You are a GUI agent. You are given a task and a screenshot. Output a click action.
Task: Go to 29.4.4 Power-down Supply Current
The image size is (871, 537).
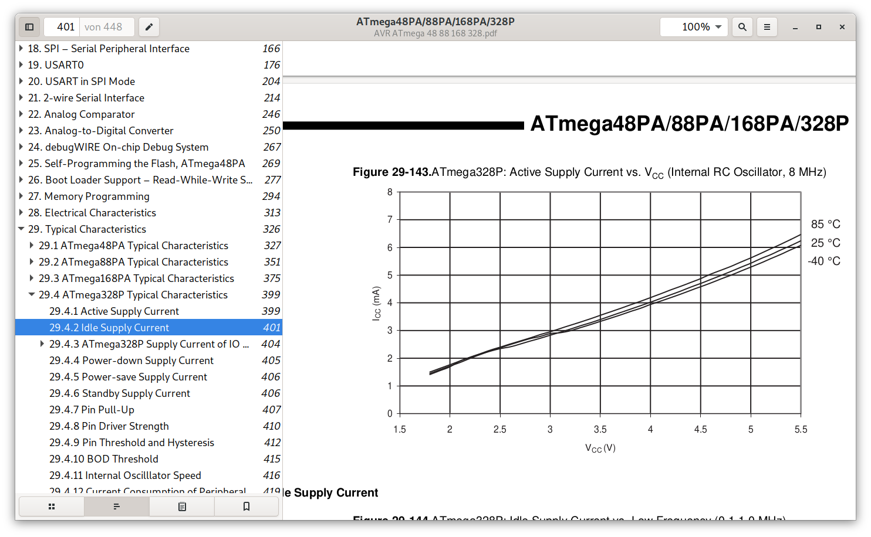point(131,361)
